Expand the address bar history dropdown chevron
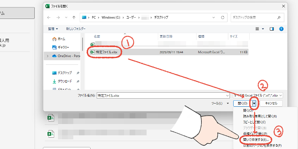Image resolution: width=298 pixels, height=149 pixels. tap(214, 17)
